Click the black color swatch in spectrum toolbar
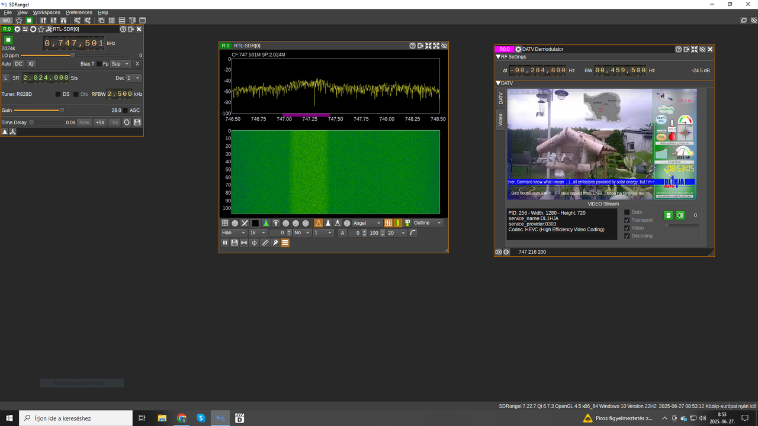This screenshot has height=426, width=758. pyautogui.click(x=255, y=223)
